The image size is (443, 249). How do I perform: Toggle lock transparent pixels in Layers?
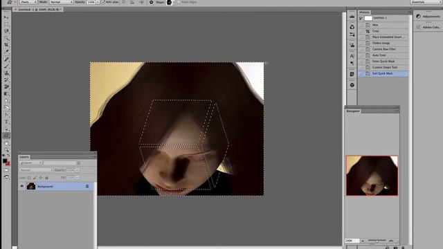point(29,178)
